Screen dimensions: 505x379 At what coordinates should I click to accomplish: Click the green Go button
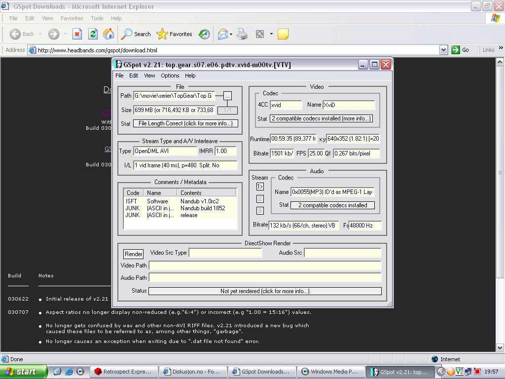click(x=460, y=50)
